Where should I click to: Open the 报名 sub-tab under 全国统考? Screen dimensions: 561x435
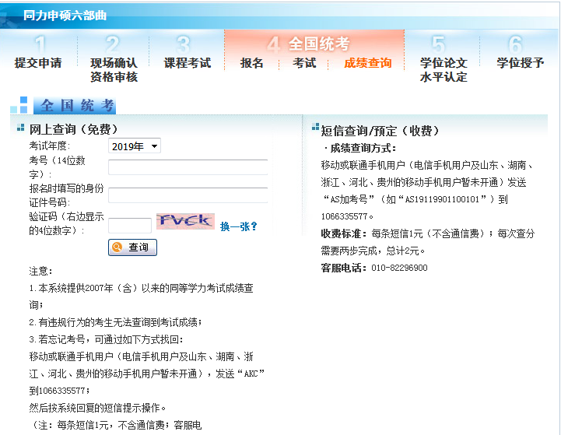[x=252, y=62]
